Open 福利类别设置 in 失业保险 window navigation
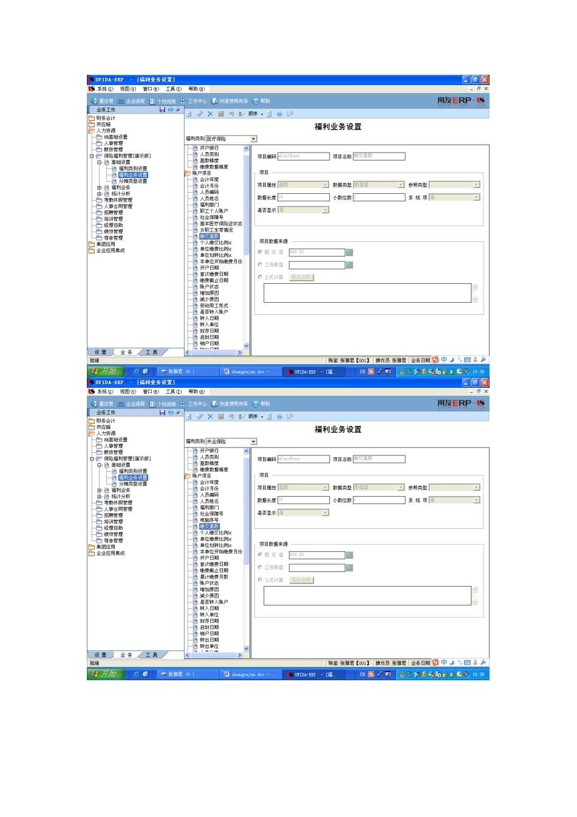 tap(132, 471)
